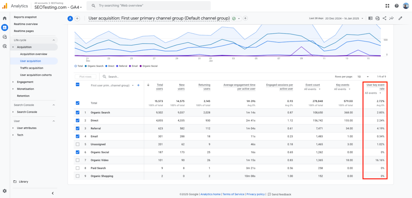Open the Explore section icon
Viewport: 412px width, 198px height.
[x=5, y=37]
